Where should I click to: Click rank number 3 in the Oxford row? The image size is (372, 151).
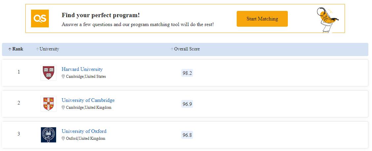click(19, 134)
